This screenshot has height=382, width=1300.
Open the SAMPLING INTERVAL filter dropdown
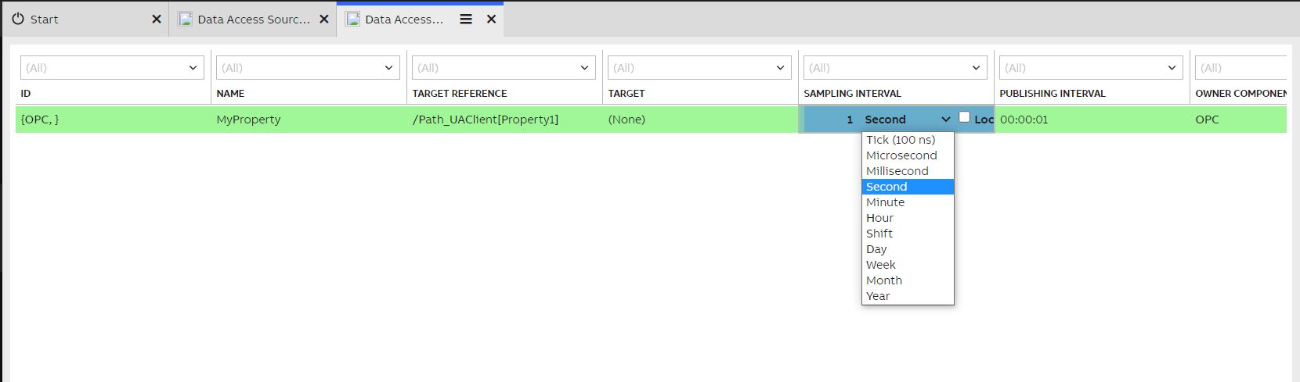pyautogui.click(x=977, y=68)
